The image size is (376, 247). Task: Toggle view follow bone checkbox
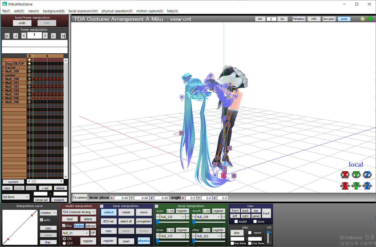coord(255,222)
